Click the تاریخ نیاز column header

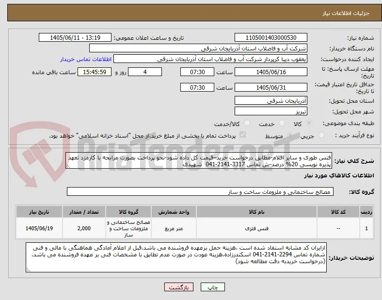39,212
